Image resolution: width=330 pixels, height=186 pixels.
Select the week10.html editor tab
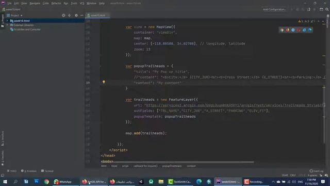click(x=97, y=16)
